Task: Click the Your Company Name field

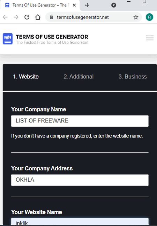Action: [x=80, y=121]
